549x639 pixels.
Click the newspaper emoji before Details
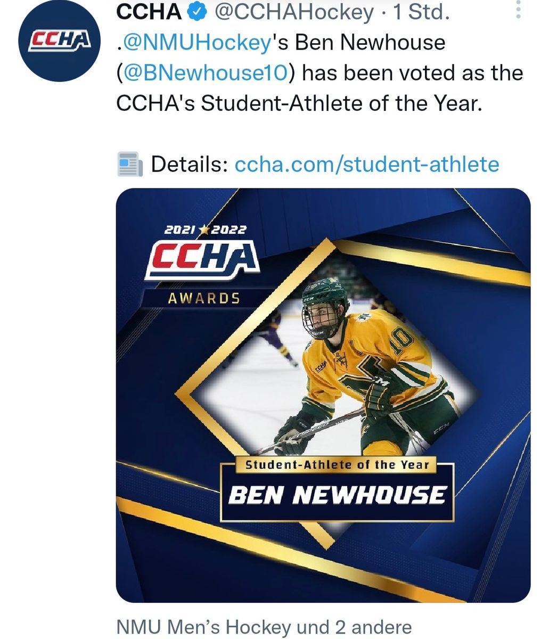[129, 164]
